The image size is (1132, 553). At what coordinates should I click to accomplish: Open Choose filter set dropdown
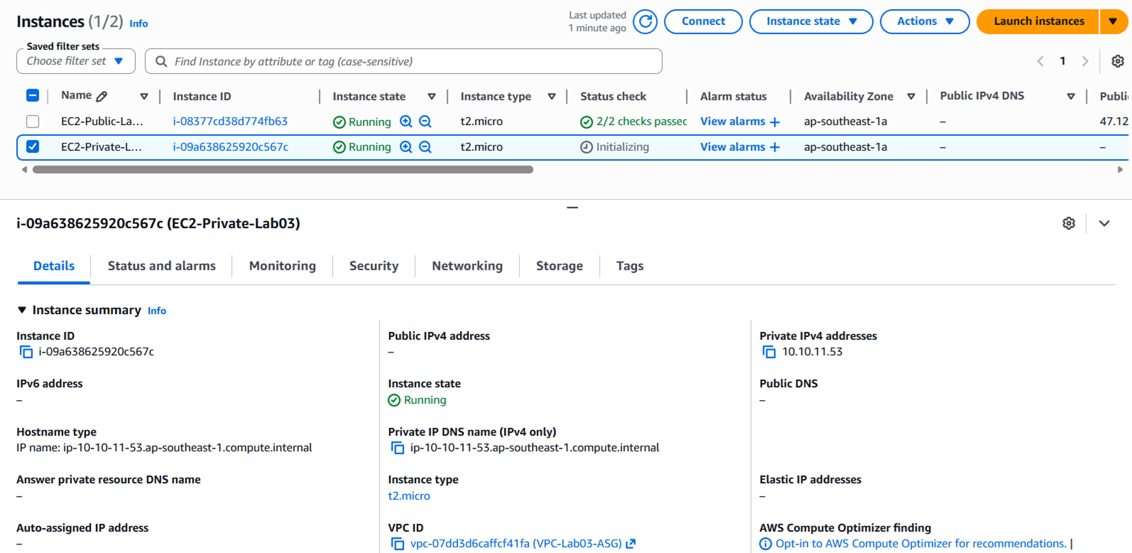click(x=76, y=61)
